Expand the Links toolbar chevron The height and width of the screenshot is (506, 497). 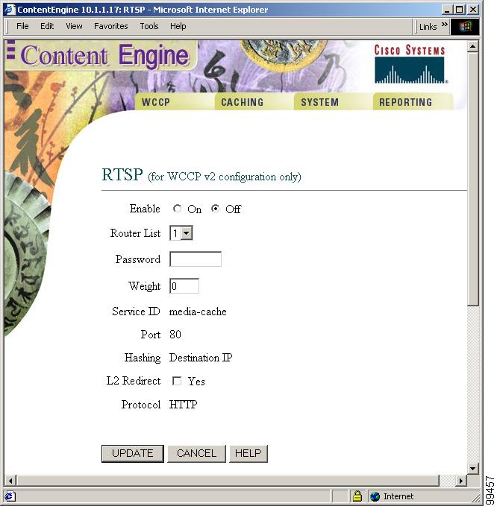click(x=445, y=25)
